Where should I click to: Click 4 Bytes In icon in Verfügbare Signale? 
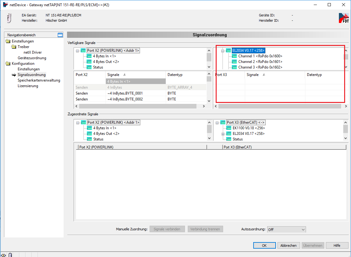click(89, 56)
